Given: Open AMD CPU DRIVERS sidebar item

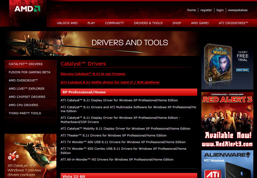Looking at the screenshot, I should tap(30, 105).
